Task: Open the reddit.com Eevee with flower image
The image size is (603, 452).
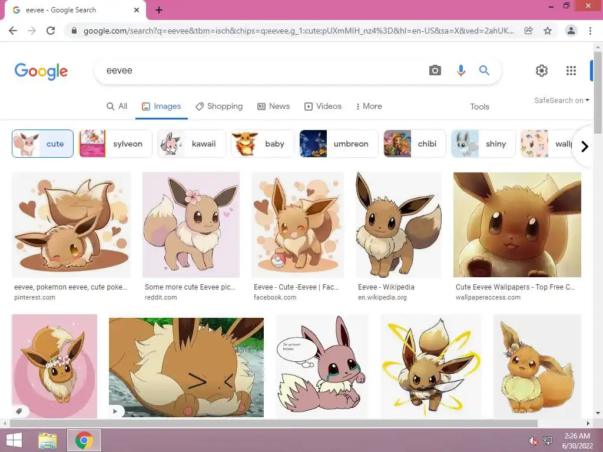Action: pyautogui.click(x=191, y=225)
